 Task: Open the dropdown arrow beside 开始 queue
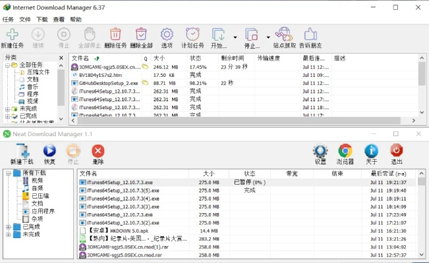(235, 37)
